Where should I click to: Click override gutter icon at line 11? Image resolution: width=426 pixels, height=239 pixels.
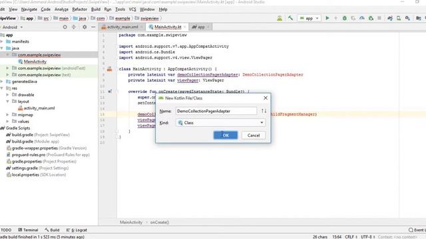coord(110,92)
